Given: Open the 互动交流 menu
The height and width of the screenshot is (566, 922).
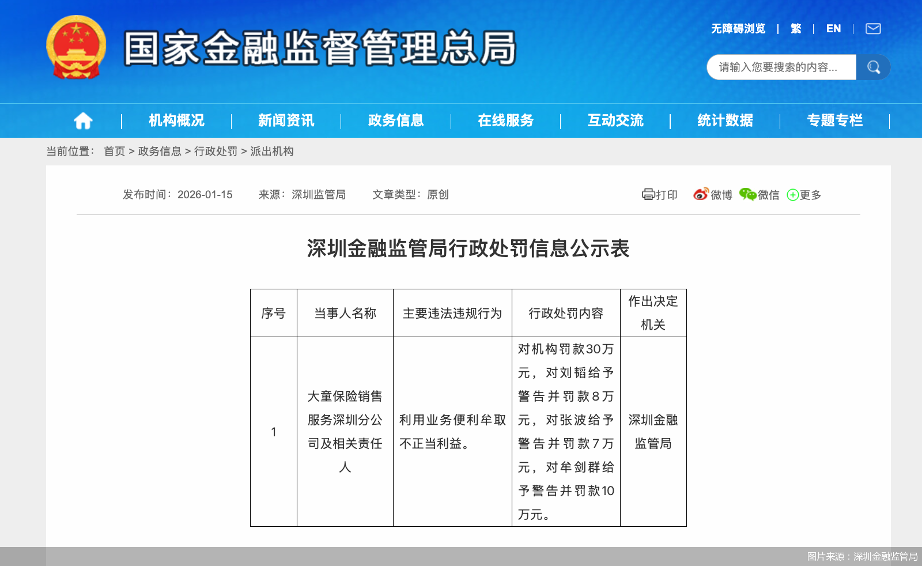Looking at the screenshot, I should (615, 120).
